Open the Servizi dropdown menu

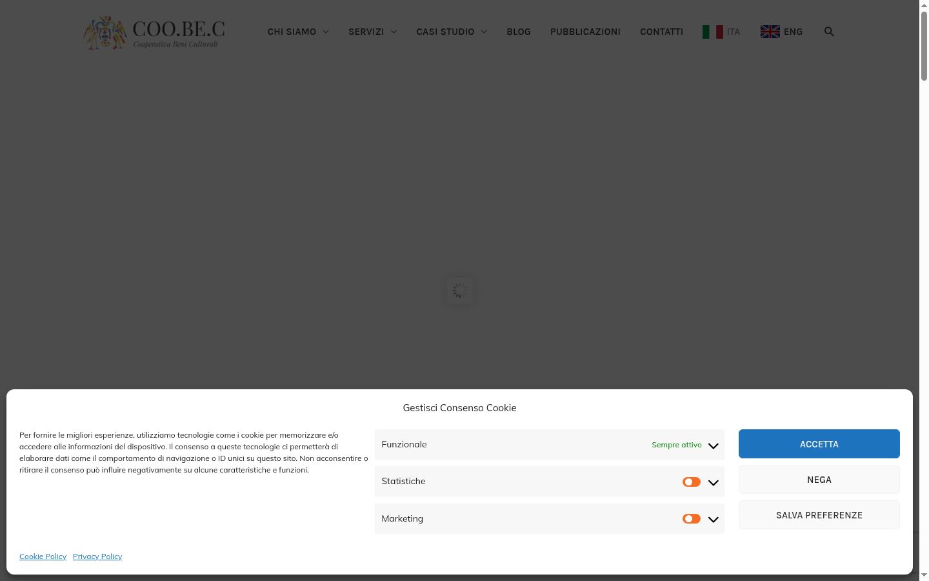pyautogui.click(x=373, y=32)
